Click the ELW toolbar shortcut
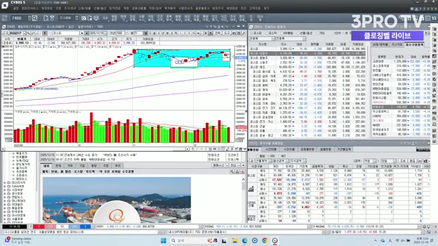 (x=105, y=18)
